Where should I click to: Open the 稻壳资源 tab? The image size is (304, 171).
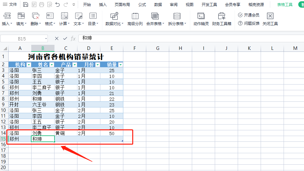click(x=256, y=5)
